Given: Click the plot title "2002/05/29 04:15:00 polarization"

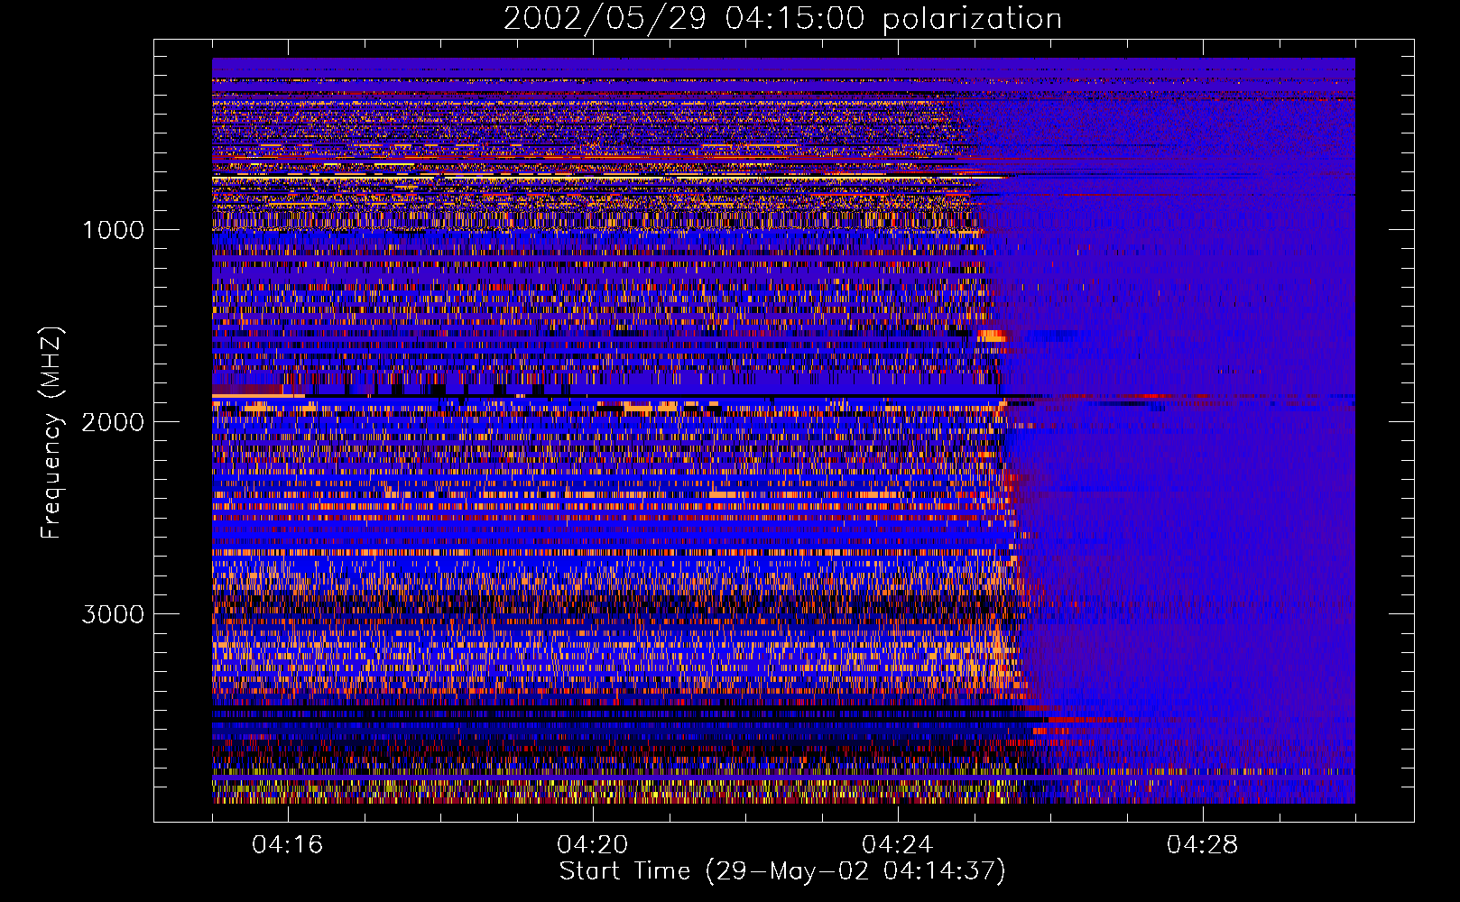Looking at the screenshot, I should (782, 19).
